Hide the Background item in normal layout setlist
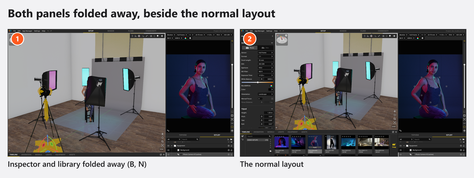 [x=401, y=150]
